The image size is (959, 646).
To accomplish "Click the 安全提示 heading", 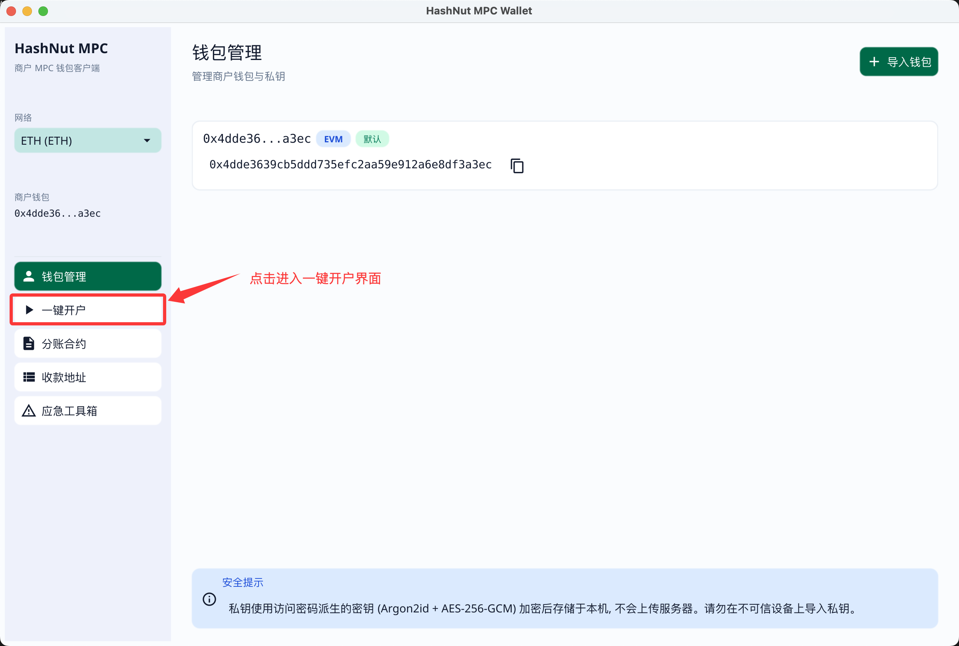I will click(243, 582).
